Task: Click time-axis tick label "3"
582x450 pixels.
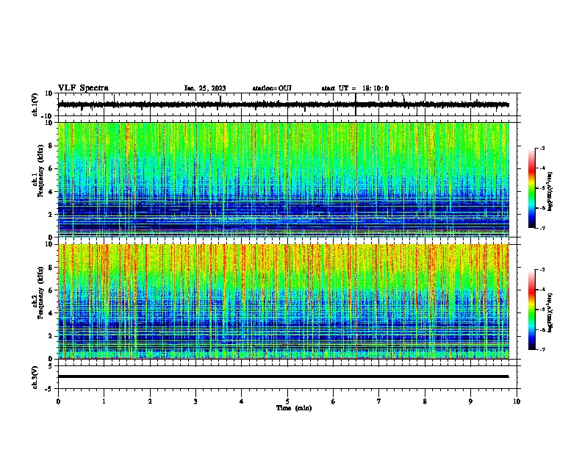Action: click(x=195, y=401)
